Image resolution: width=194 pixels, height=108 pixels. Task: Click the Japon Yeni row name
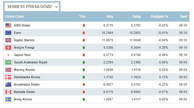[x=22, y=55]
